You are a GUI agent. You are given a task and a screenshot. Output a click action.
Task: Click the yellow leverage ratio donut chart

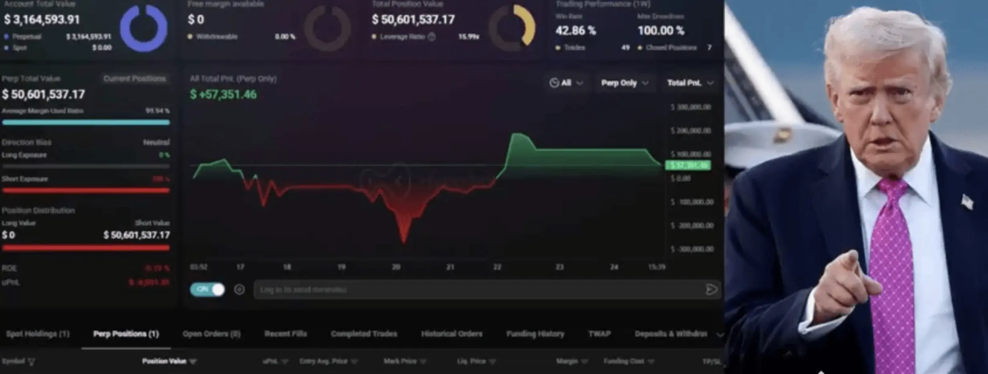click(x=512, y=28)
